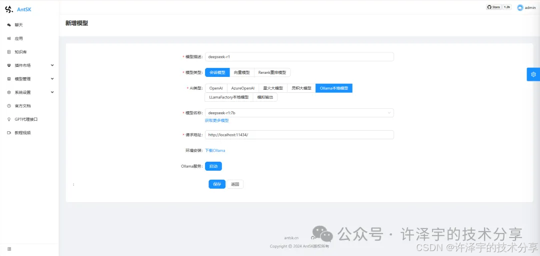Click the admin username text

pyautogui.click(x=530, y=8)
